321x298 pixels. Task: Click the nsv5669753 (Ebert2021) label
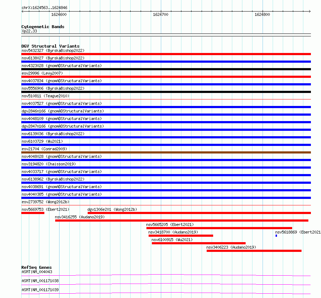point(45,209)
